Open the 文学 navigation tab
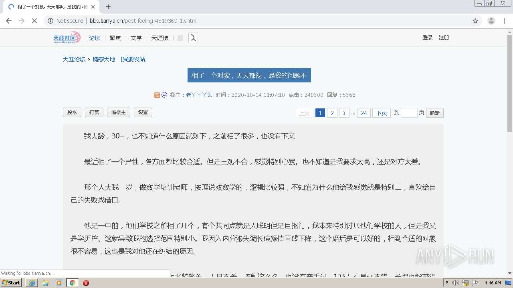Viewport: 513px width, 288px height. tap(136, 38)
